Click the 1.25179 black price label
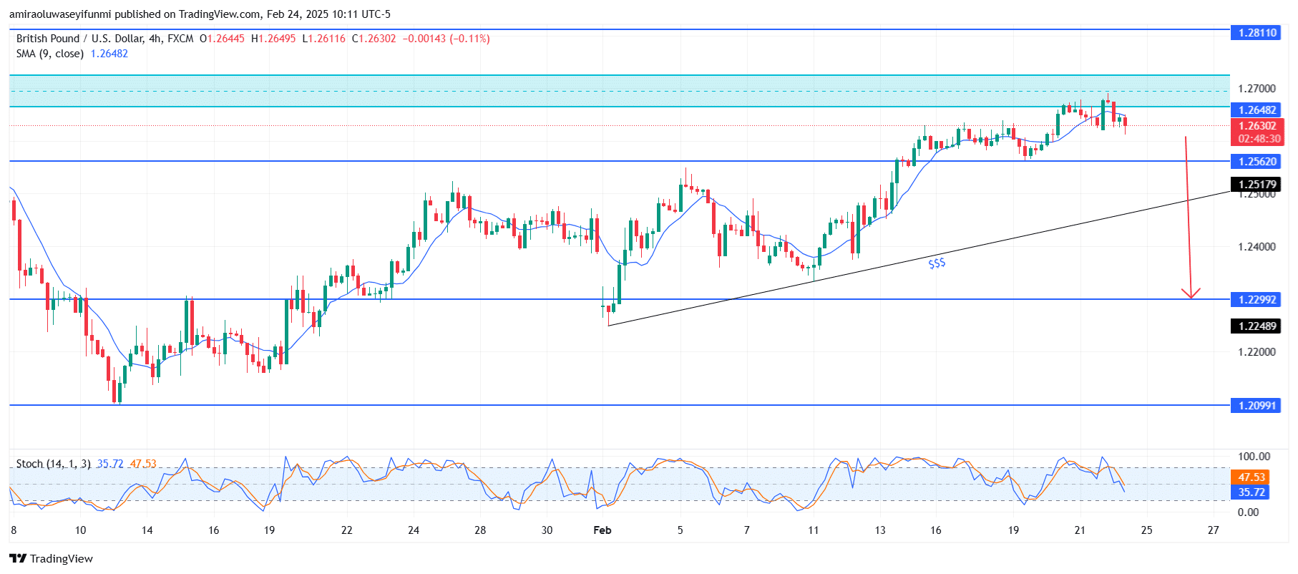This screenshot has width=1298, height=574. click(x=1257, y=184)
